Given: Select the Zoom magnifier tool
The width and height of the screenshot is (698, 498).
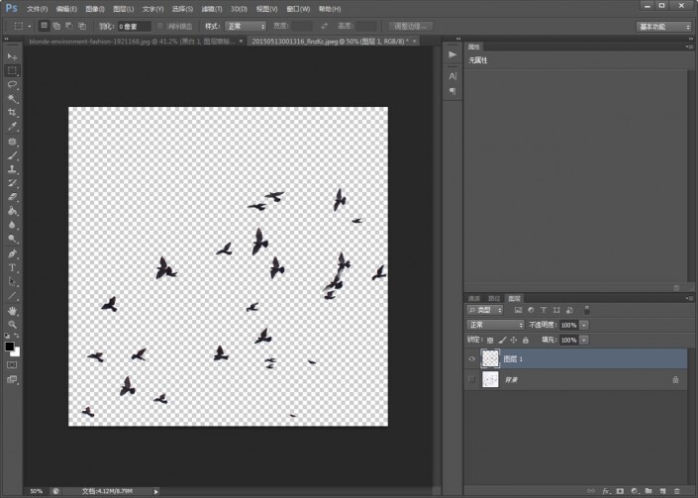Looking at the screenshot, I should (13, 324).
